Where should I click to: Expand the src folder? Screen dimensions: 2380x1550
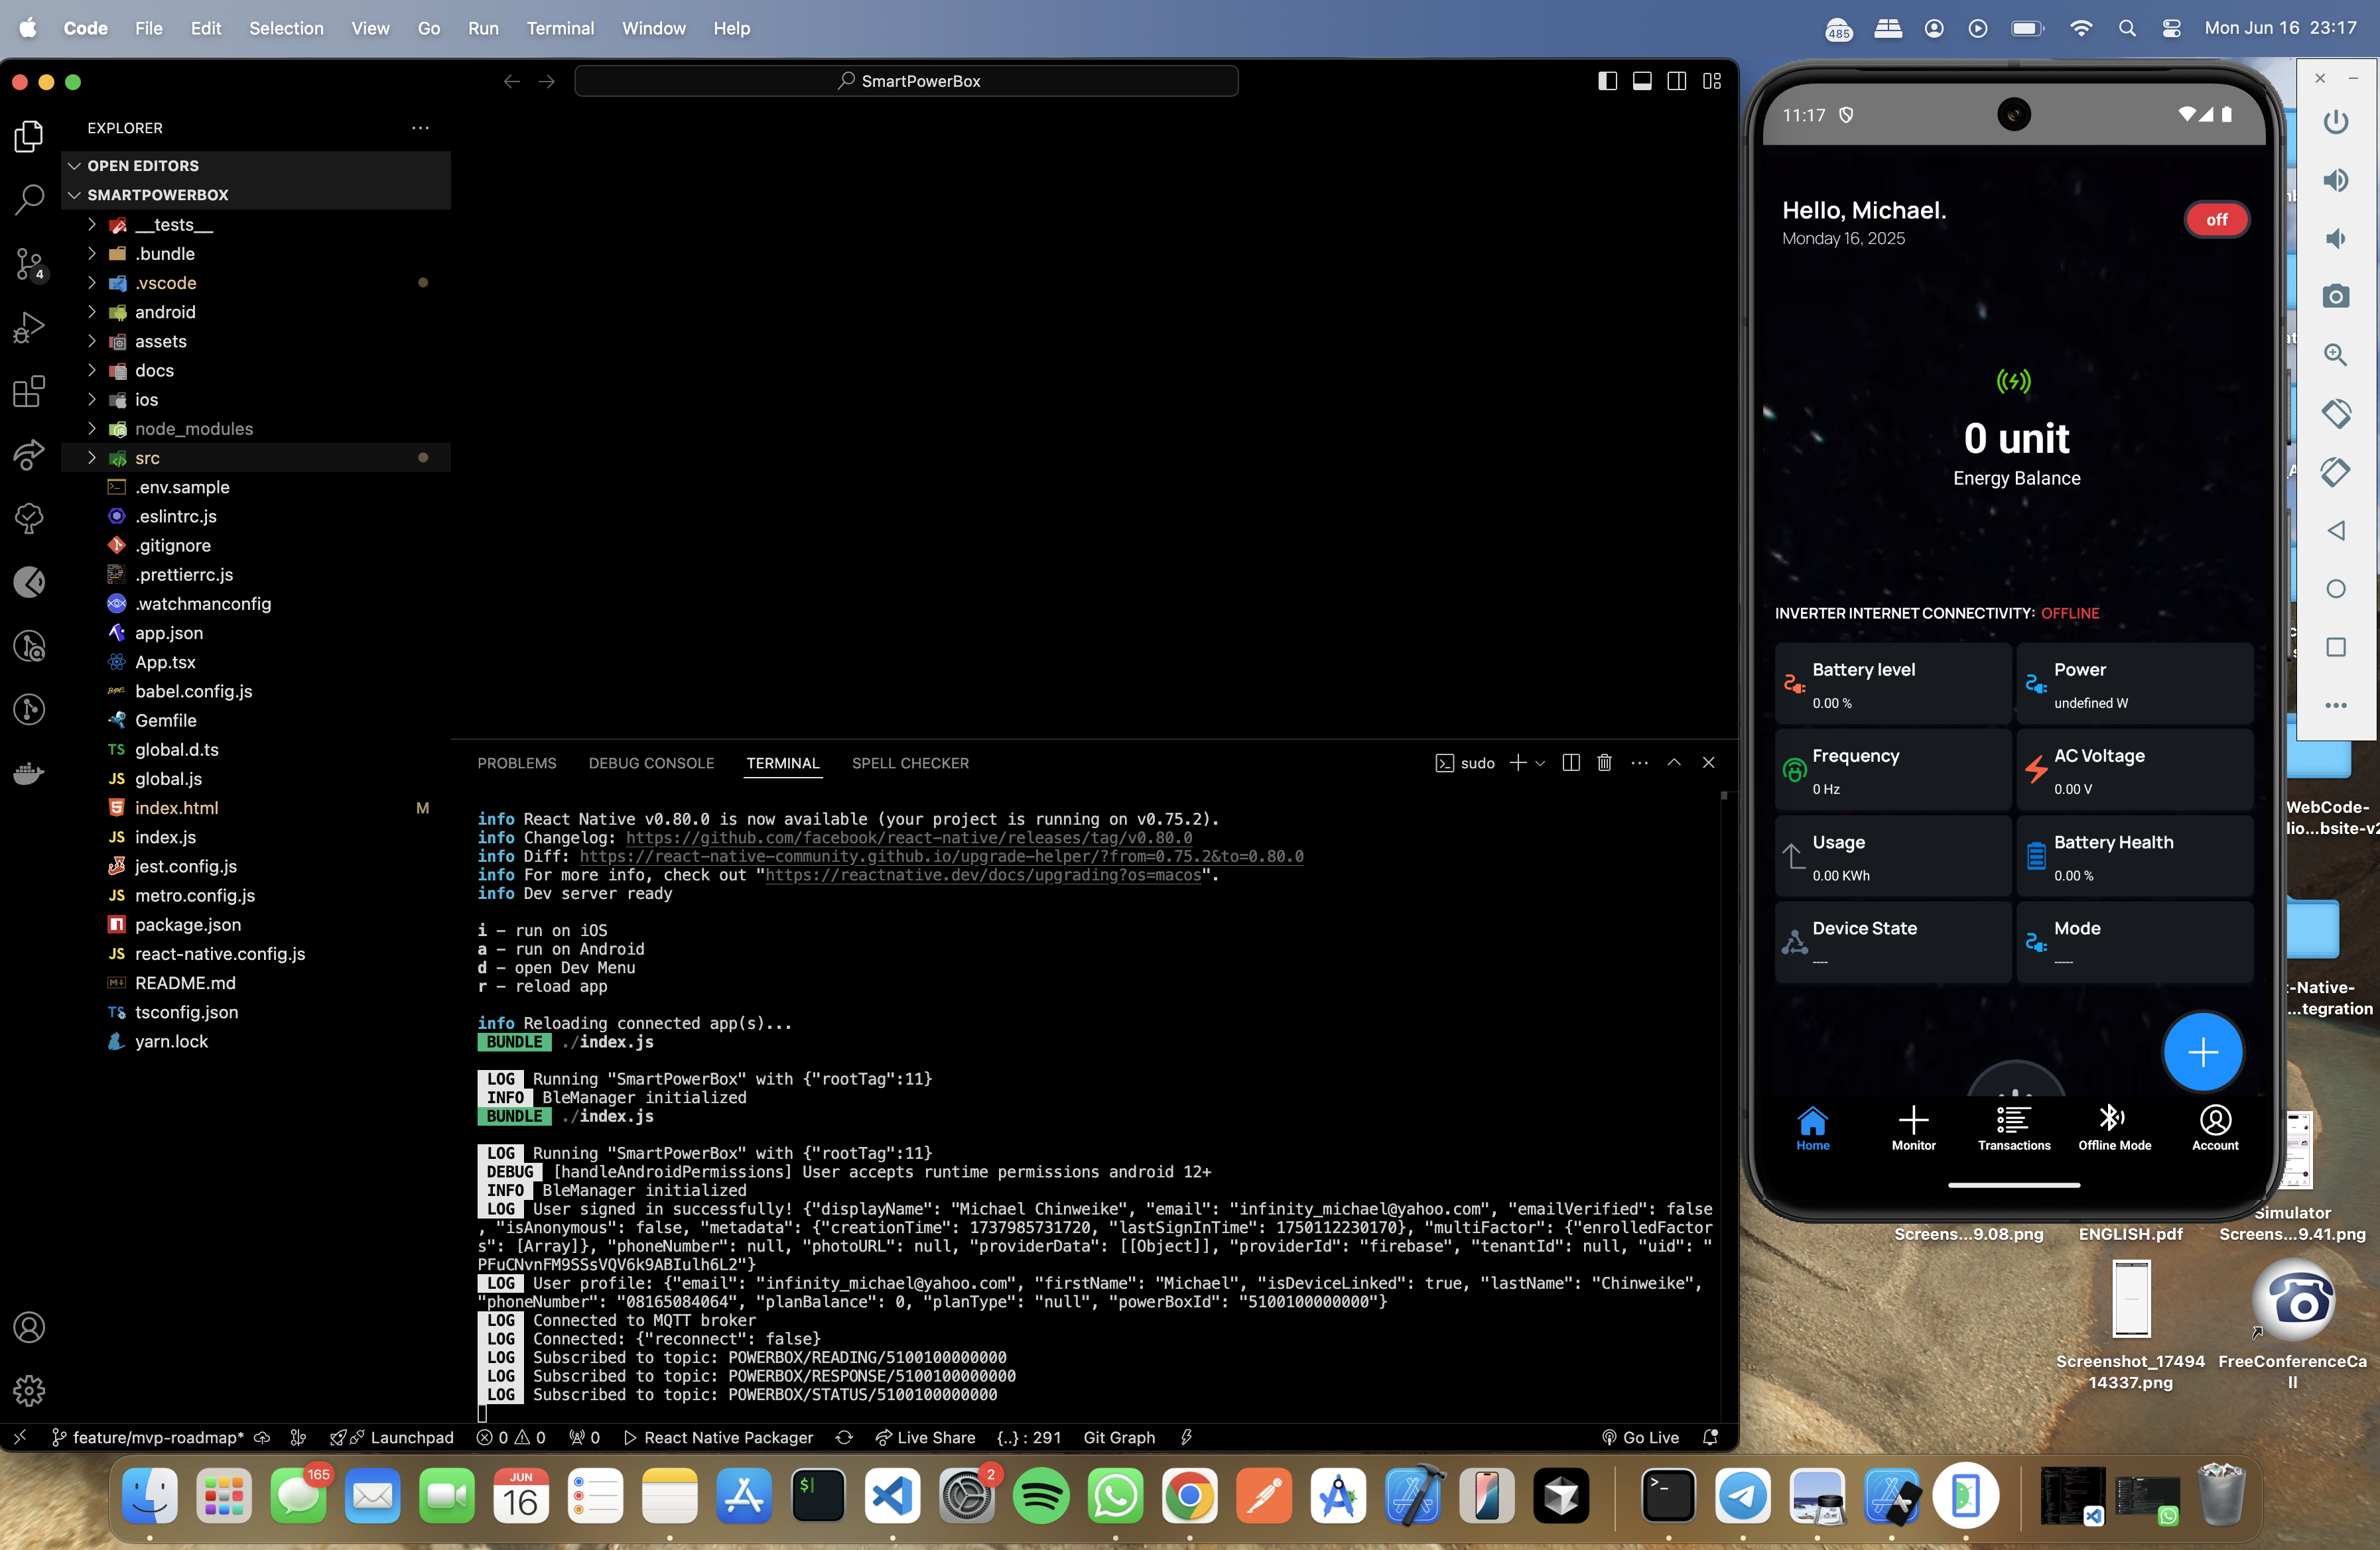(x=147, y=457)
